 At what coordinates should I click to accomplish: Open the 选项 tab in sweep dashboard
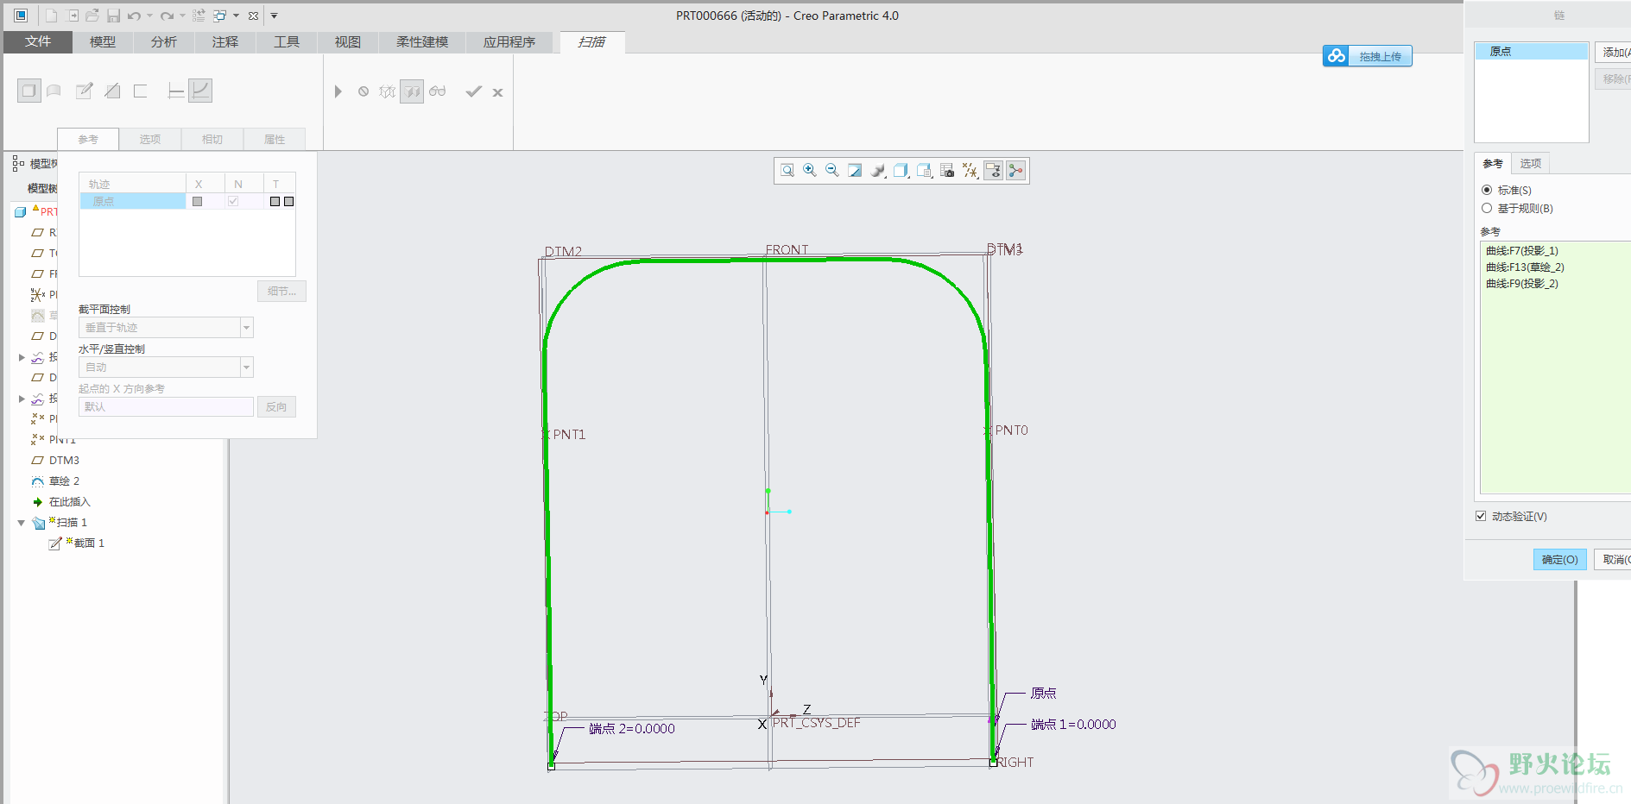[150, 139]
